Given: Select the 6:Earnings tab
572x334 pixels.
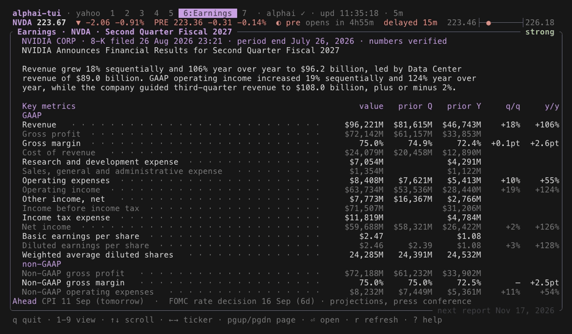Looking at the screenshot, I should 208,13.
